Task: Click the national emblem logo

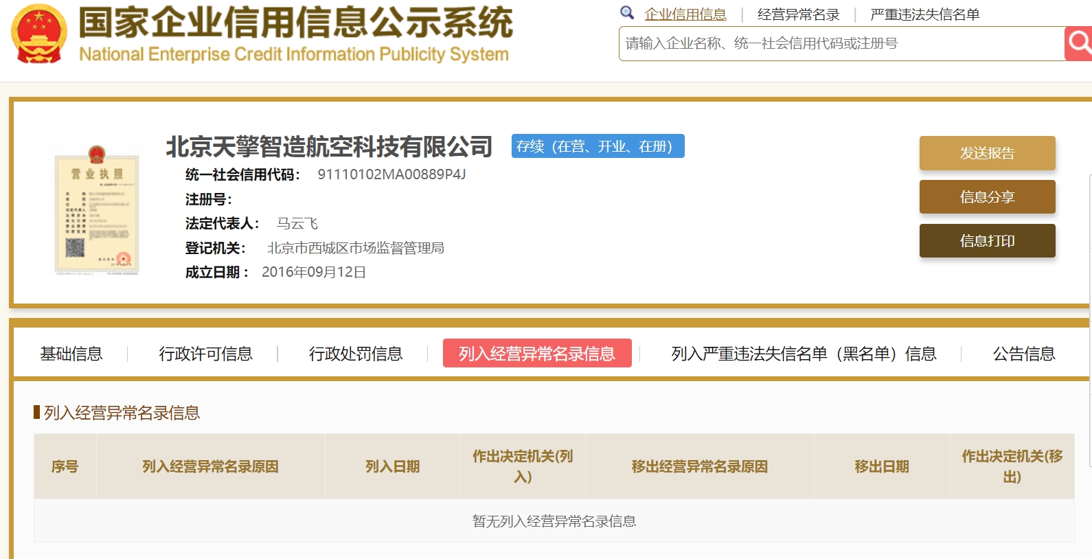Action: [x=39, y=34]
